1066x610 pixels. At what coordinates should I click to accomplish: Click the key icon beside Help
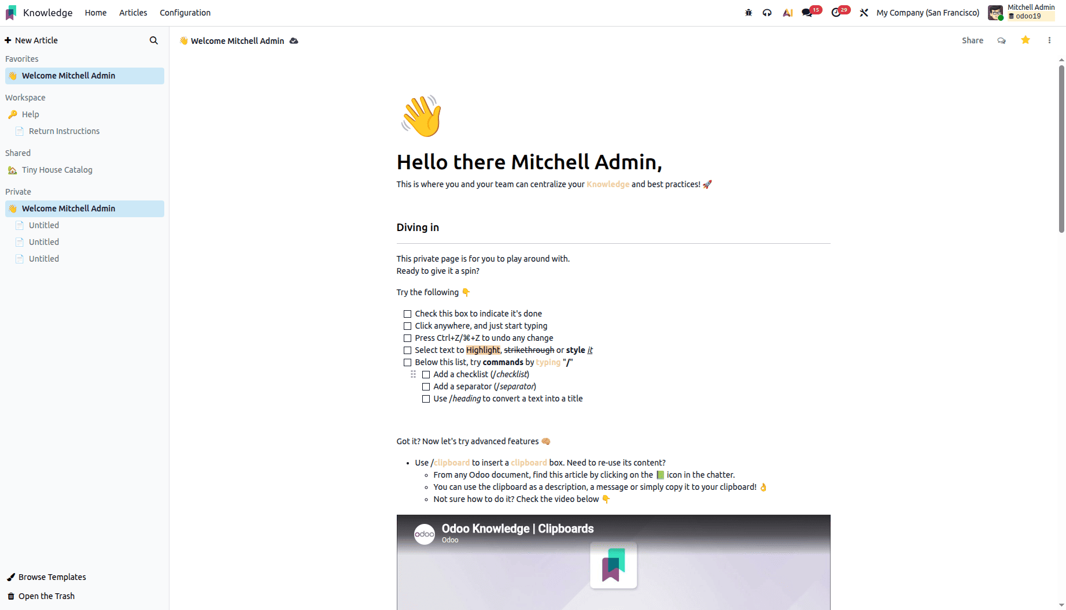coord(12,114)
